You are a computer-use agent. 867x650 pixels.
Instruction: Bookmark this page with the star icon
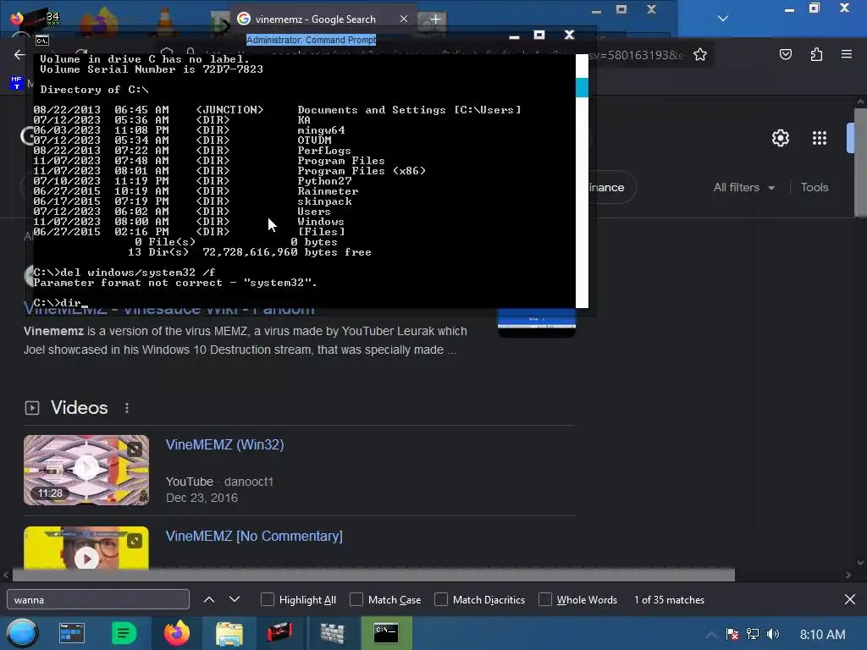coord(700,55)
